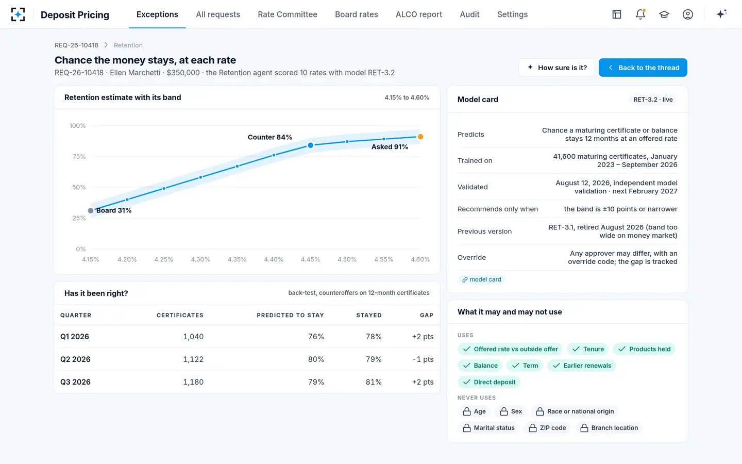Open the All requests tab
This screenshot has height=464, width=742.
click(218, 14)
